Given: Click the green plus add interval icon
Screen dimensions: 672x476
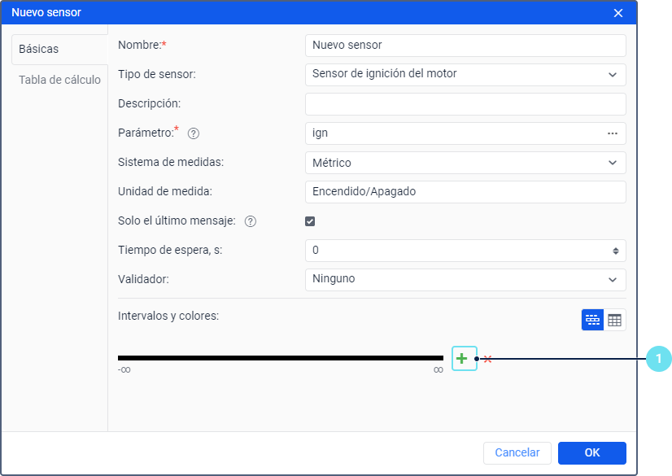Looking at the screenshot, I should tap(462, 359).
